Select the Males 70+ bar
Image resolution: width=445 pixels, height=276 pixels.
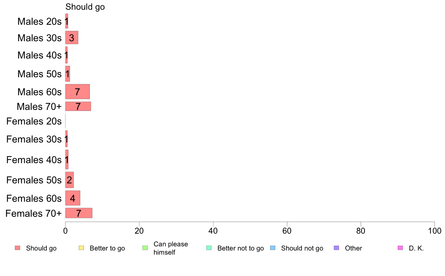click(x=78, y=106)
